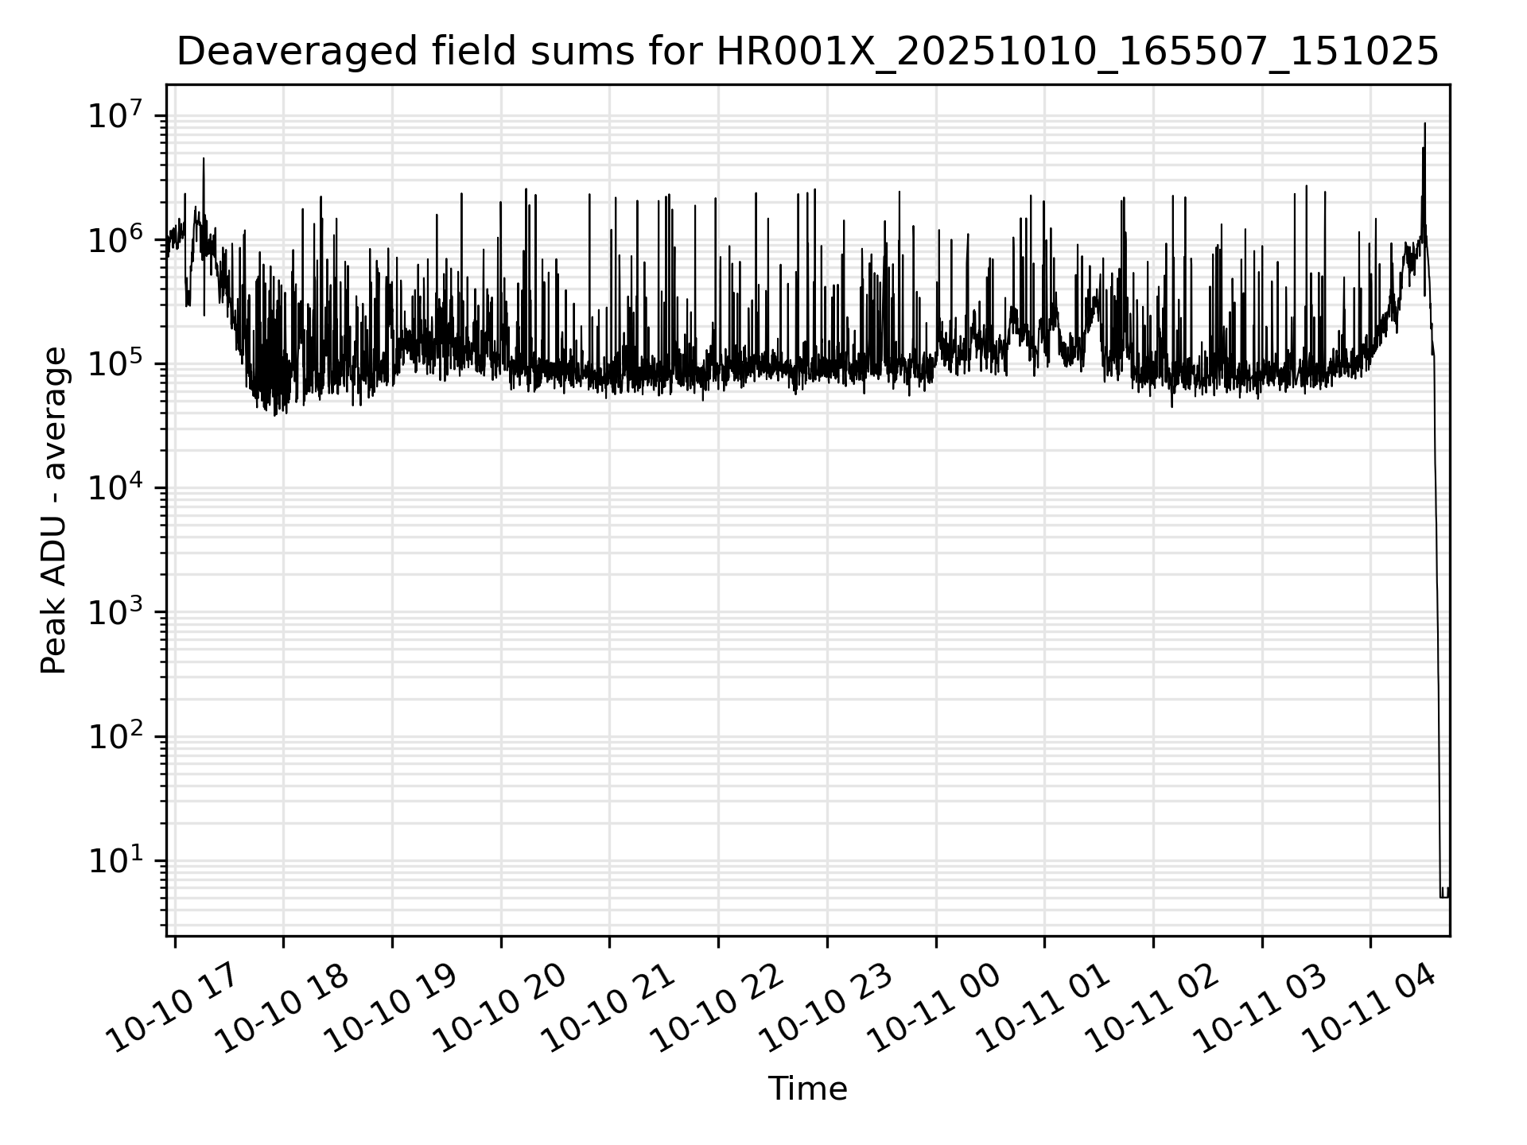Click the '10-10 20' x-axis tick label
Image resolution: width=1527 pixels, height=1145 pixels.
click(x=499, y=1008)
